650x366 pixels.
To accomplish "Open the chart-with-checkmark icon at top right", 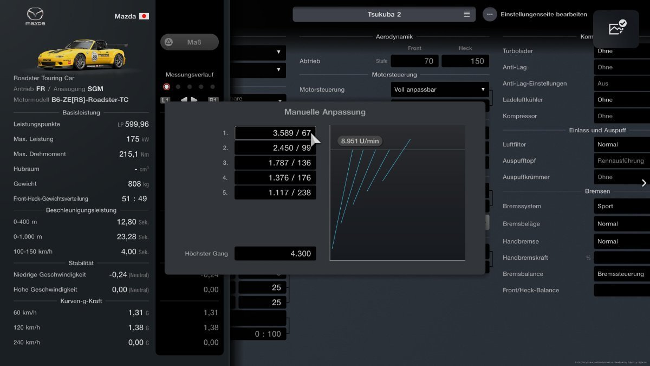I will [617, 28].
